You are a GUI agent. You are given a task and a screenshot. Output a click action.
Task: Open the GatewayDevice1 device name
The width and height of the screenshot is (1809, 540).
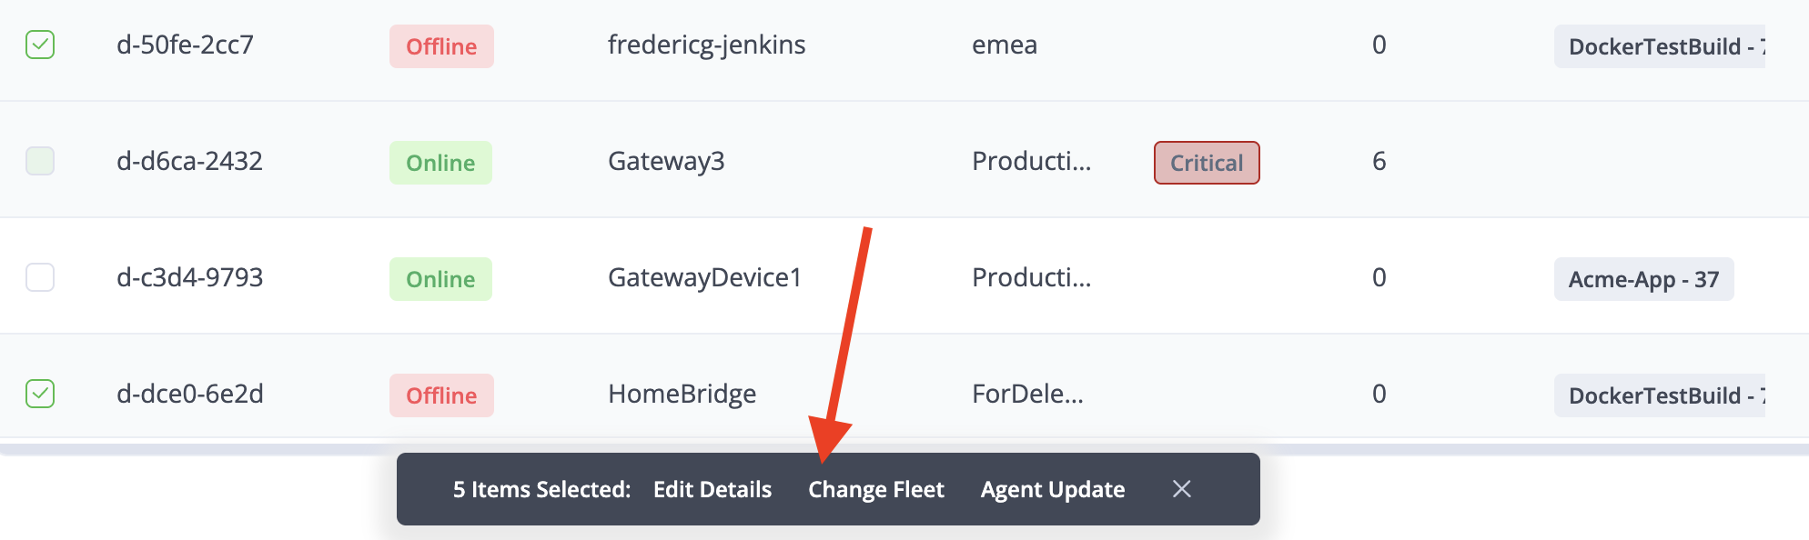[x=704, y=277]
